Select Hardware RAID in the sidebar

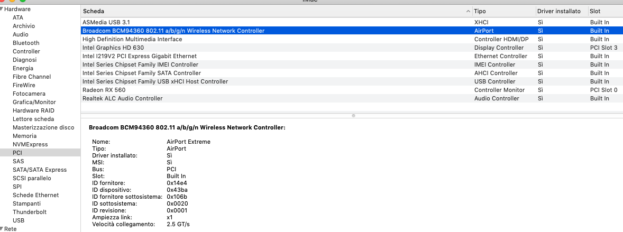tap(33, 110)
